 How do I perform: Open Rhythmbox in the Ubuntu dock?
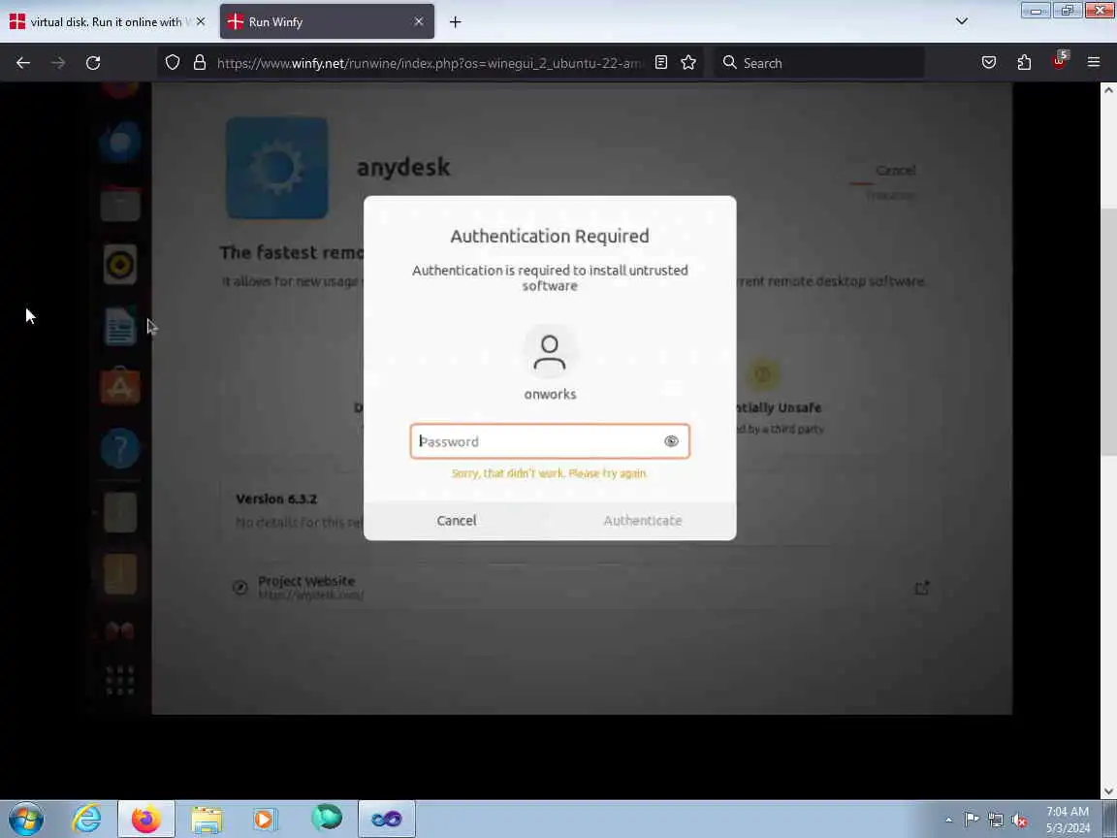119,265
